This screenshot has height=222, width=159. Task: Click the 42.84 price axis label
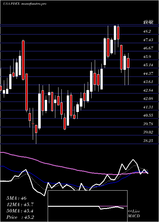tap(148, 90)
